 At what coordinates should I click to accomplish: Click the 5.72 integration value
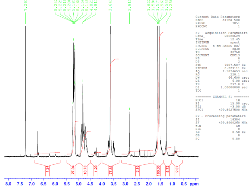point(168,169)
